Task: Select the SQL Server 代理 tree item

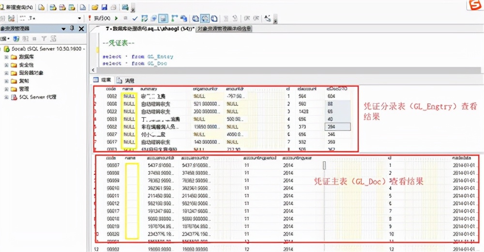Action: [x=38, y=97]
